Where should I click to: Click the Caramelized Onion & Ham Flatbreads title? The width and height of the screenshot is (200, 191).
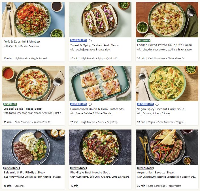coord(97,109)
